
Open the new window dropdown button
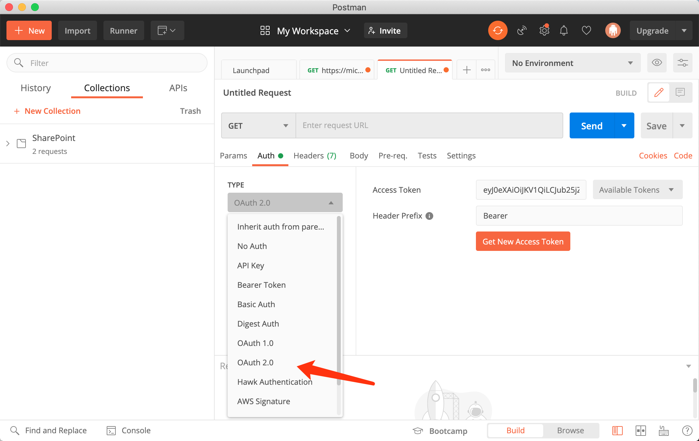point(167,31)
